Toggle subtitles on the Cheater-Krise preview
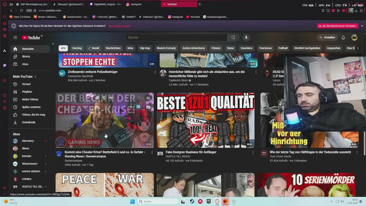Viewport: 366px width, 206px height. click(148, 108)
